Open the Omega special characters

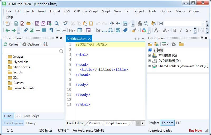coord(111,30)
